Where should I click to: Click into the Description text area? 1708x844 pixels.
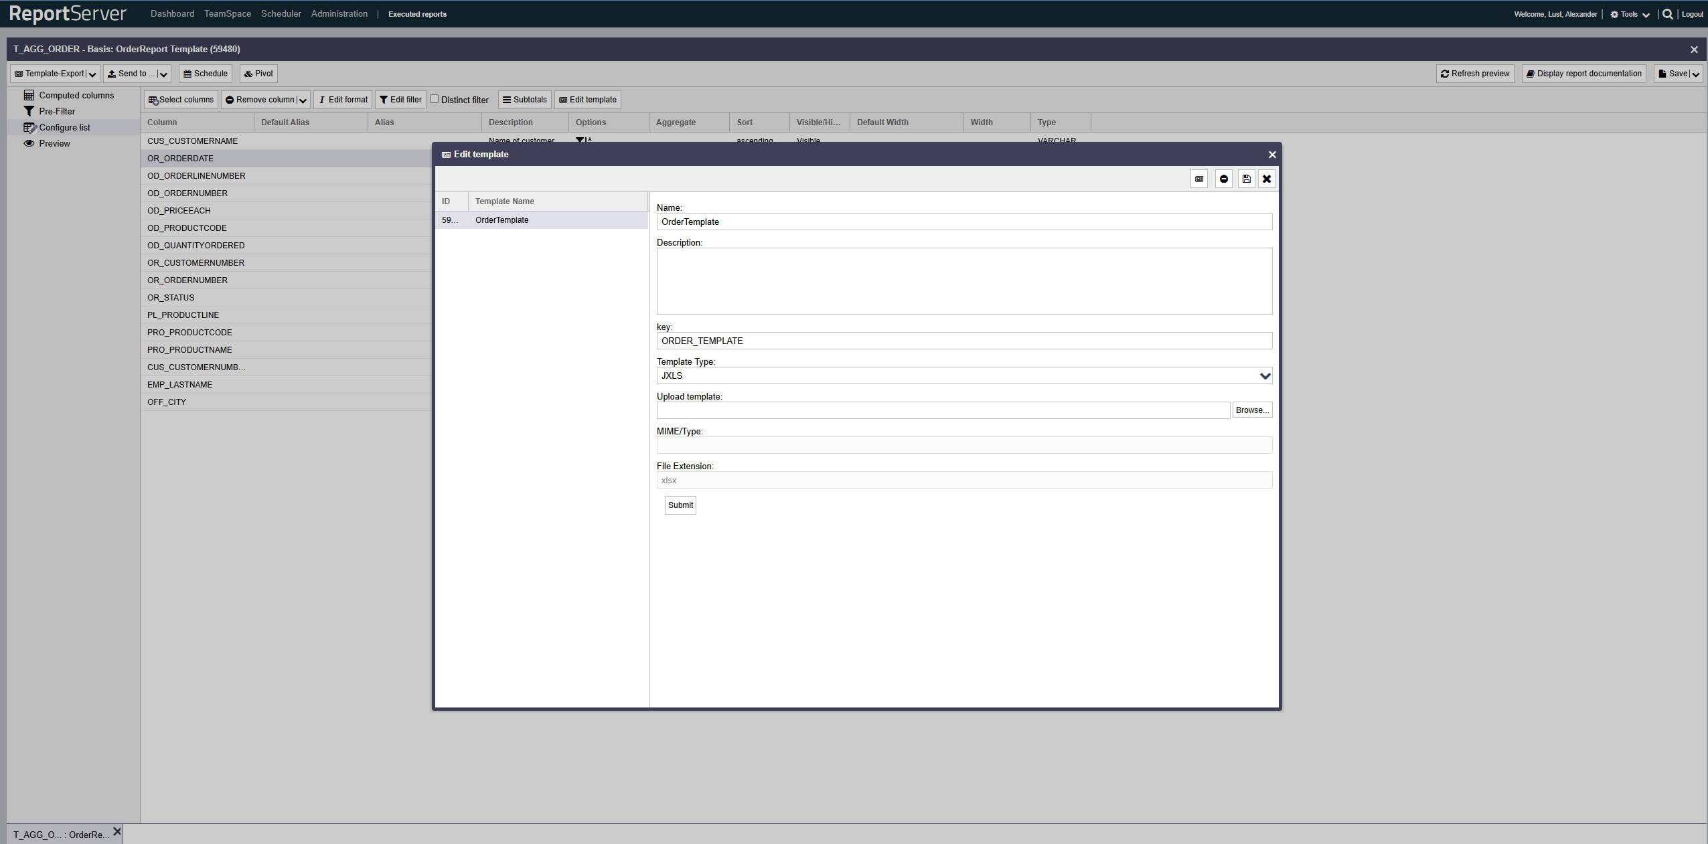click(x=963, y=281)
